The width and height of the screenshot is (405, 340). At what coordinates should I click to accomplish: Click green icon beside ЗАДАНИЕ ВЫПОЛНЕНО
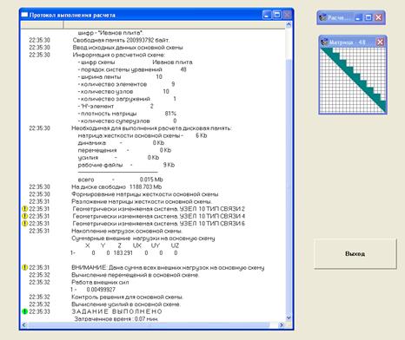coord(25,311)
